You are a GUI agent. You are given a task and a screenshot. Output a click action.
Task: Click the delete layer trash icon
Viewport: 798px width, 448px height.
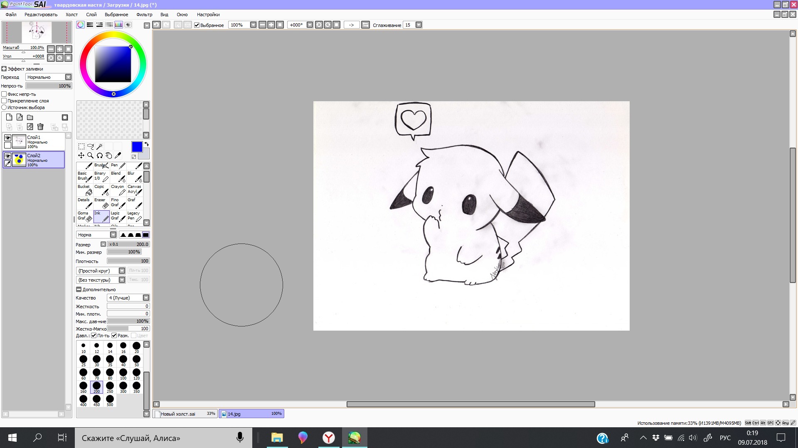coord(40,127)
